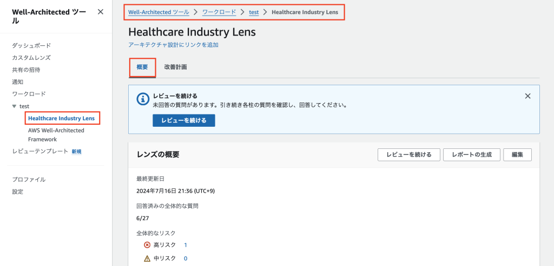
Task: Click the 編集 button
Action: 517,155
